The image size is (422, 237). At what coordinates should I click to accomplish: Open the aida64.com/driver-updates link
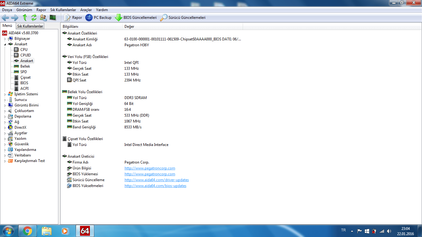[x=157, y=180]
